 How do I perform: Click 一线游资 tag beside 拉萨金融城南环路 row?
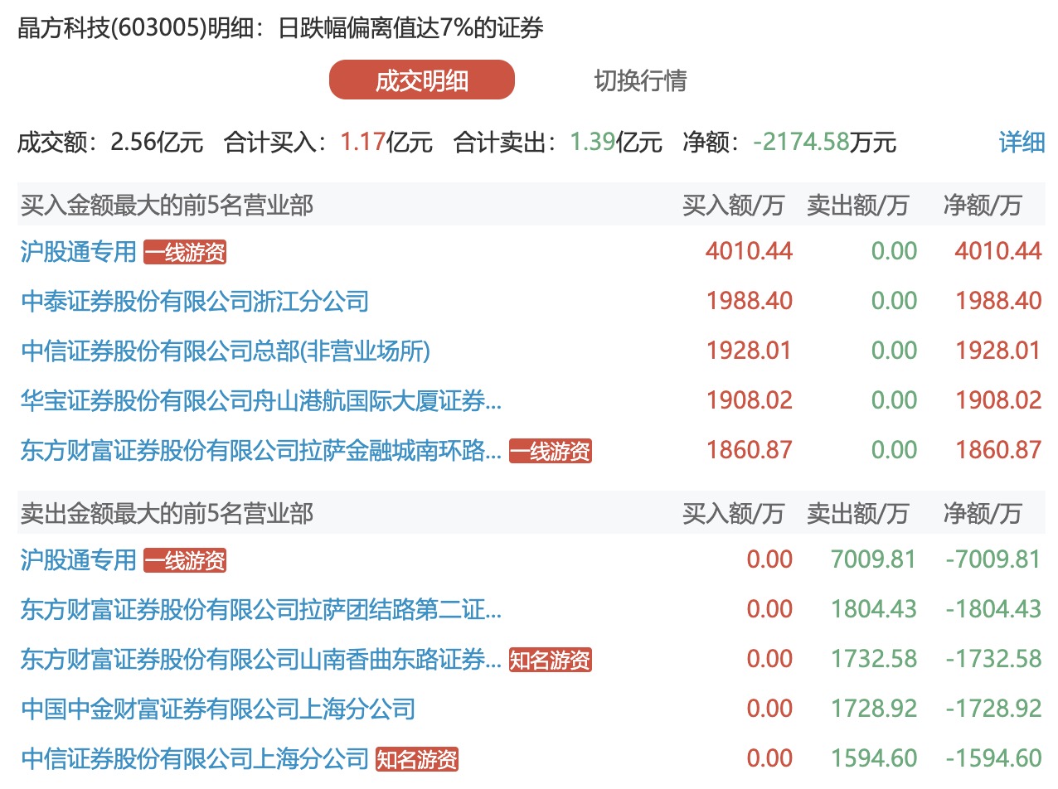[551, 452]
